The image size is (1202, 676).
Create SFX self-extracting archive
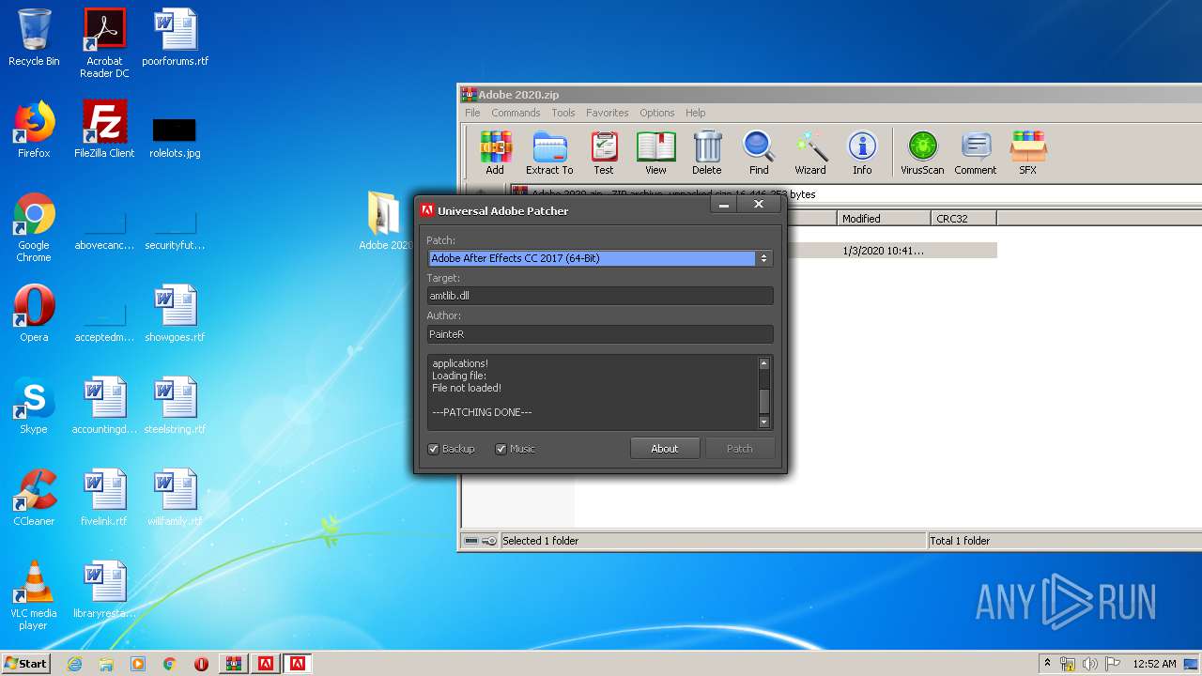(1028, 152)
